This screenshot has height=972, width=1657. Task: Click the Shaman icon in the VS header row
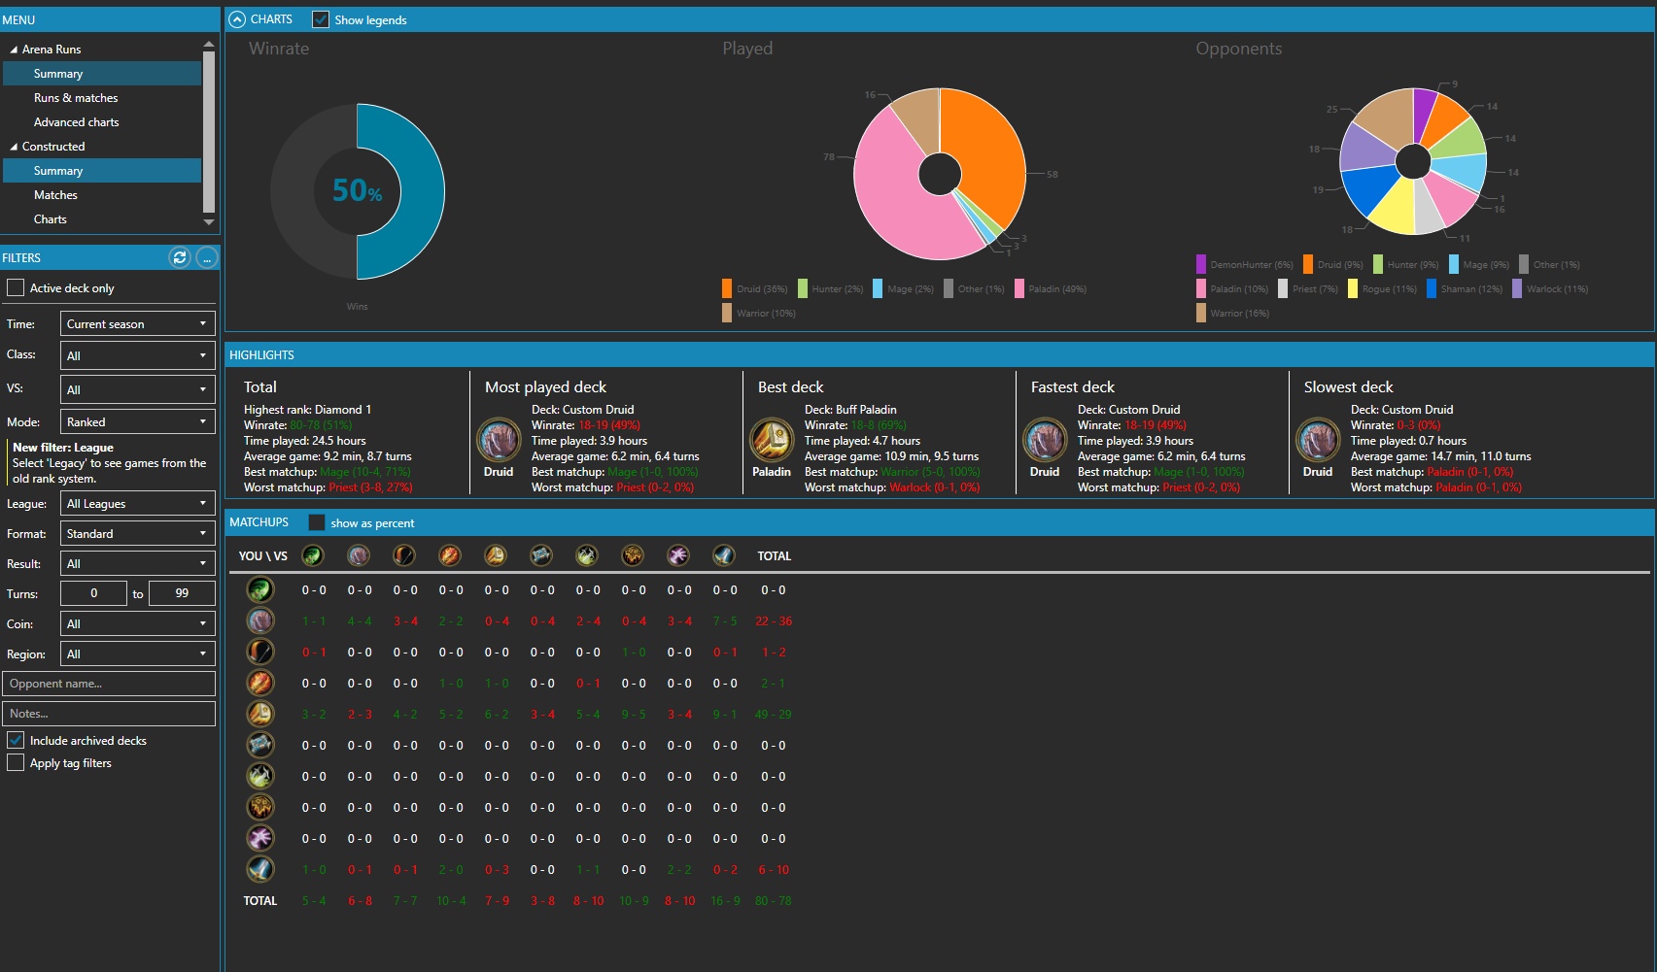coord(633,555)
